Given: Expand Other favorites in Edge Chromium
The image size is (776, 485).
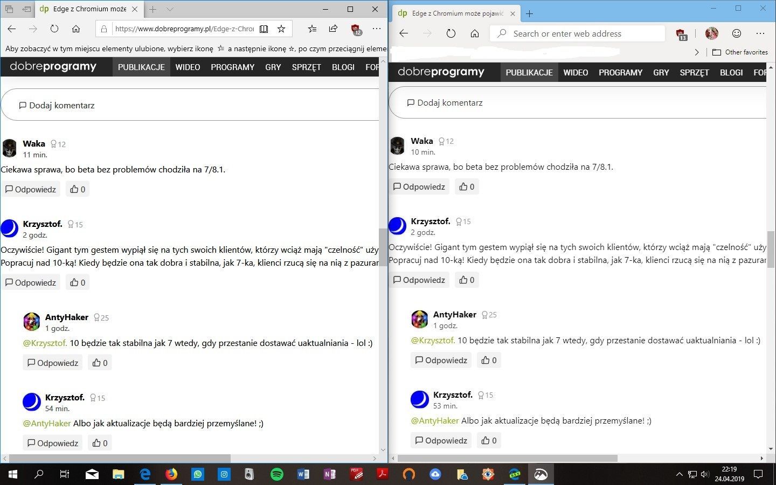Looking at the screenshot, I should click(x=744, y=52).
